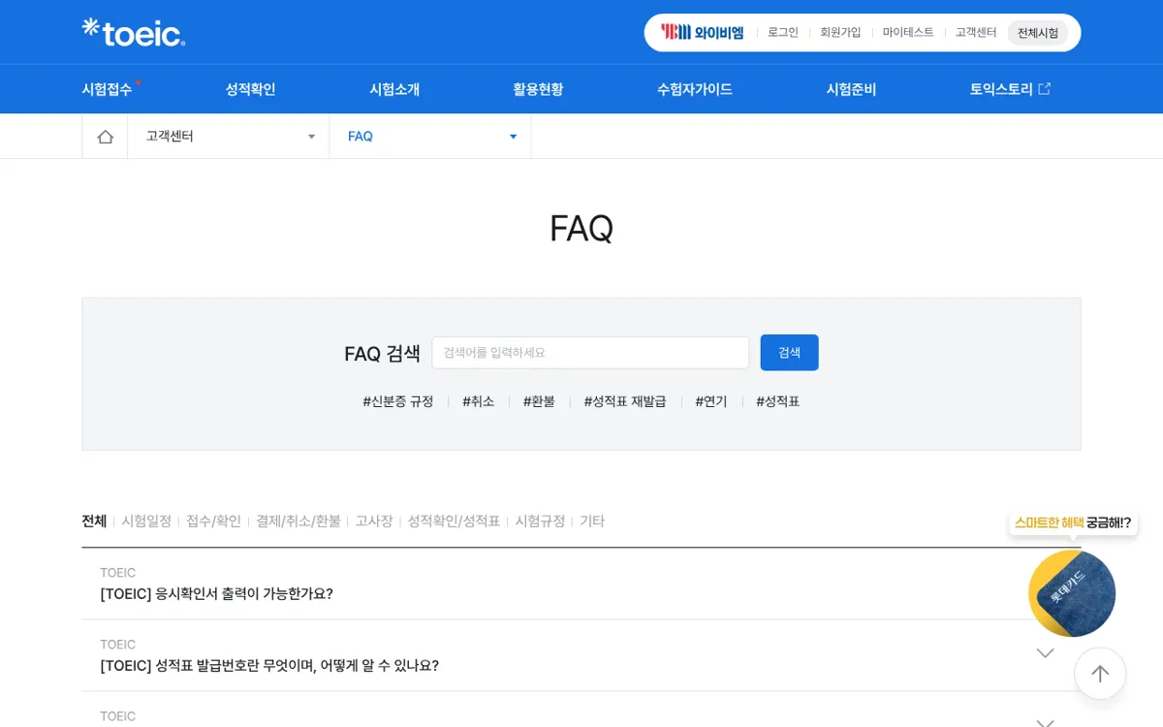The image size is (1163, 727).
Task: Select the #연기 hashtag
Action: 711,401
